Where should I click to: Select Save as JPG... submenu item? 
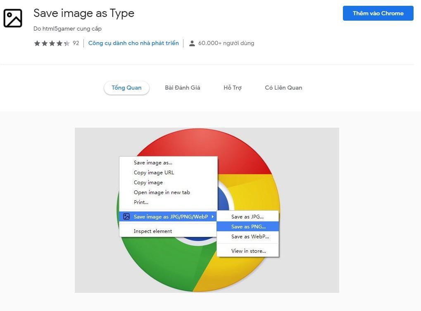pos(247,216)
